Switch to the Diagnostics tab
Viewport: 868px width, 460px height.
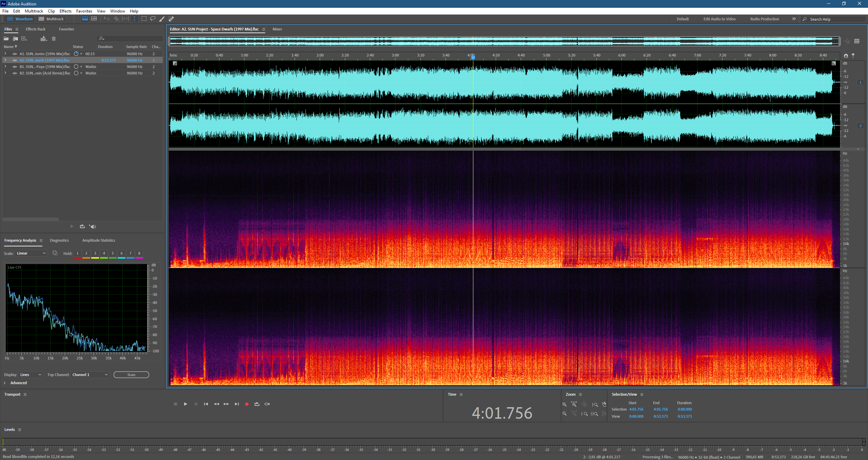59,240
